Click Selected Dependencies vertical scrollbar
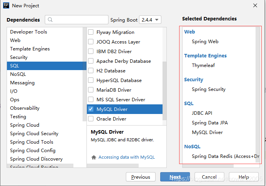The height and width of the screenshot is (186, 266). (x=258, y=95)
